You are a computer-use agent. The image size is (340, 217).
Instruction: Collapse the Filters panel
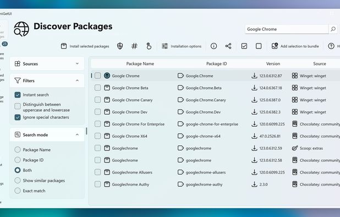(47, 80)
